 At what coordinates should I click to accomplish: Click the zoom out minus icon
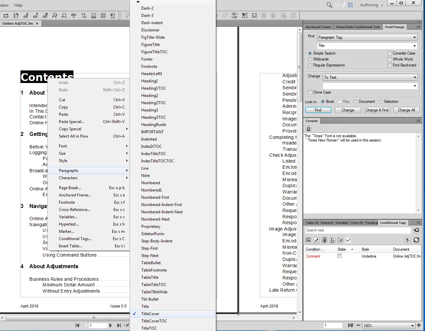[x=358, y=325]
